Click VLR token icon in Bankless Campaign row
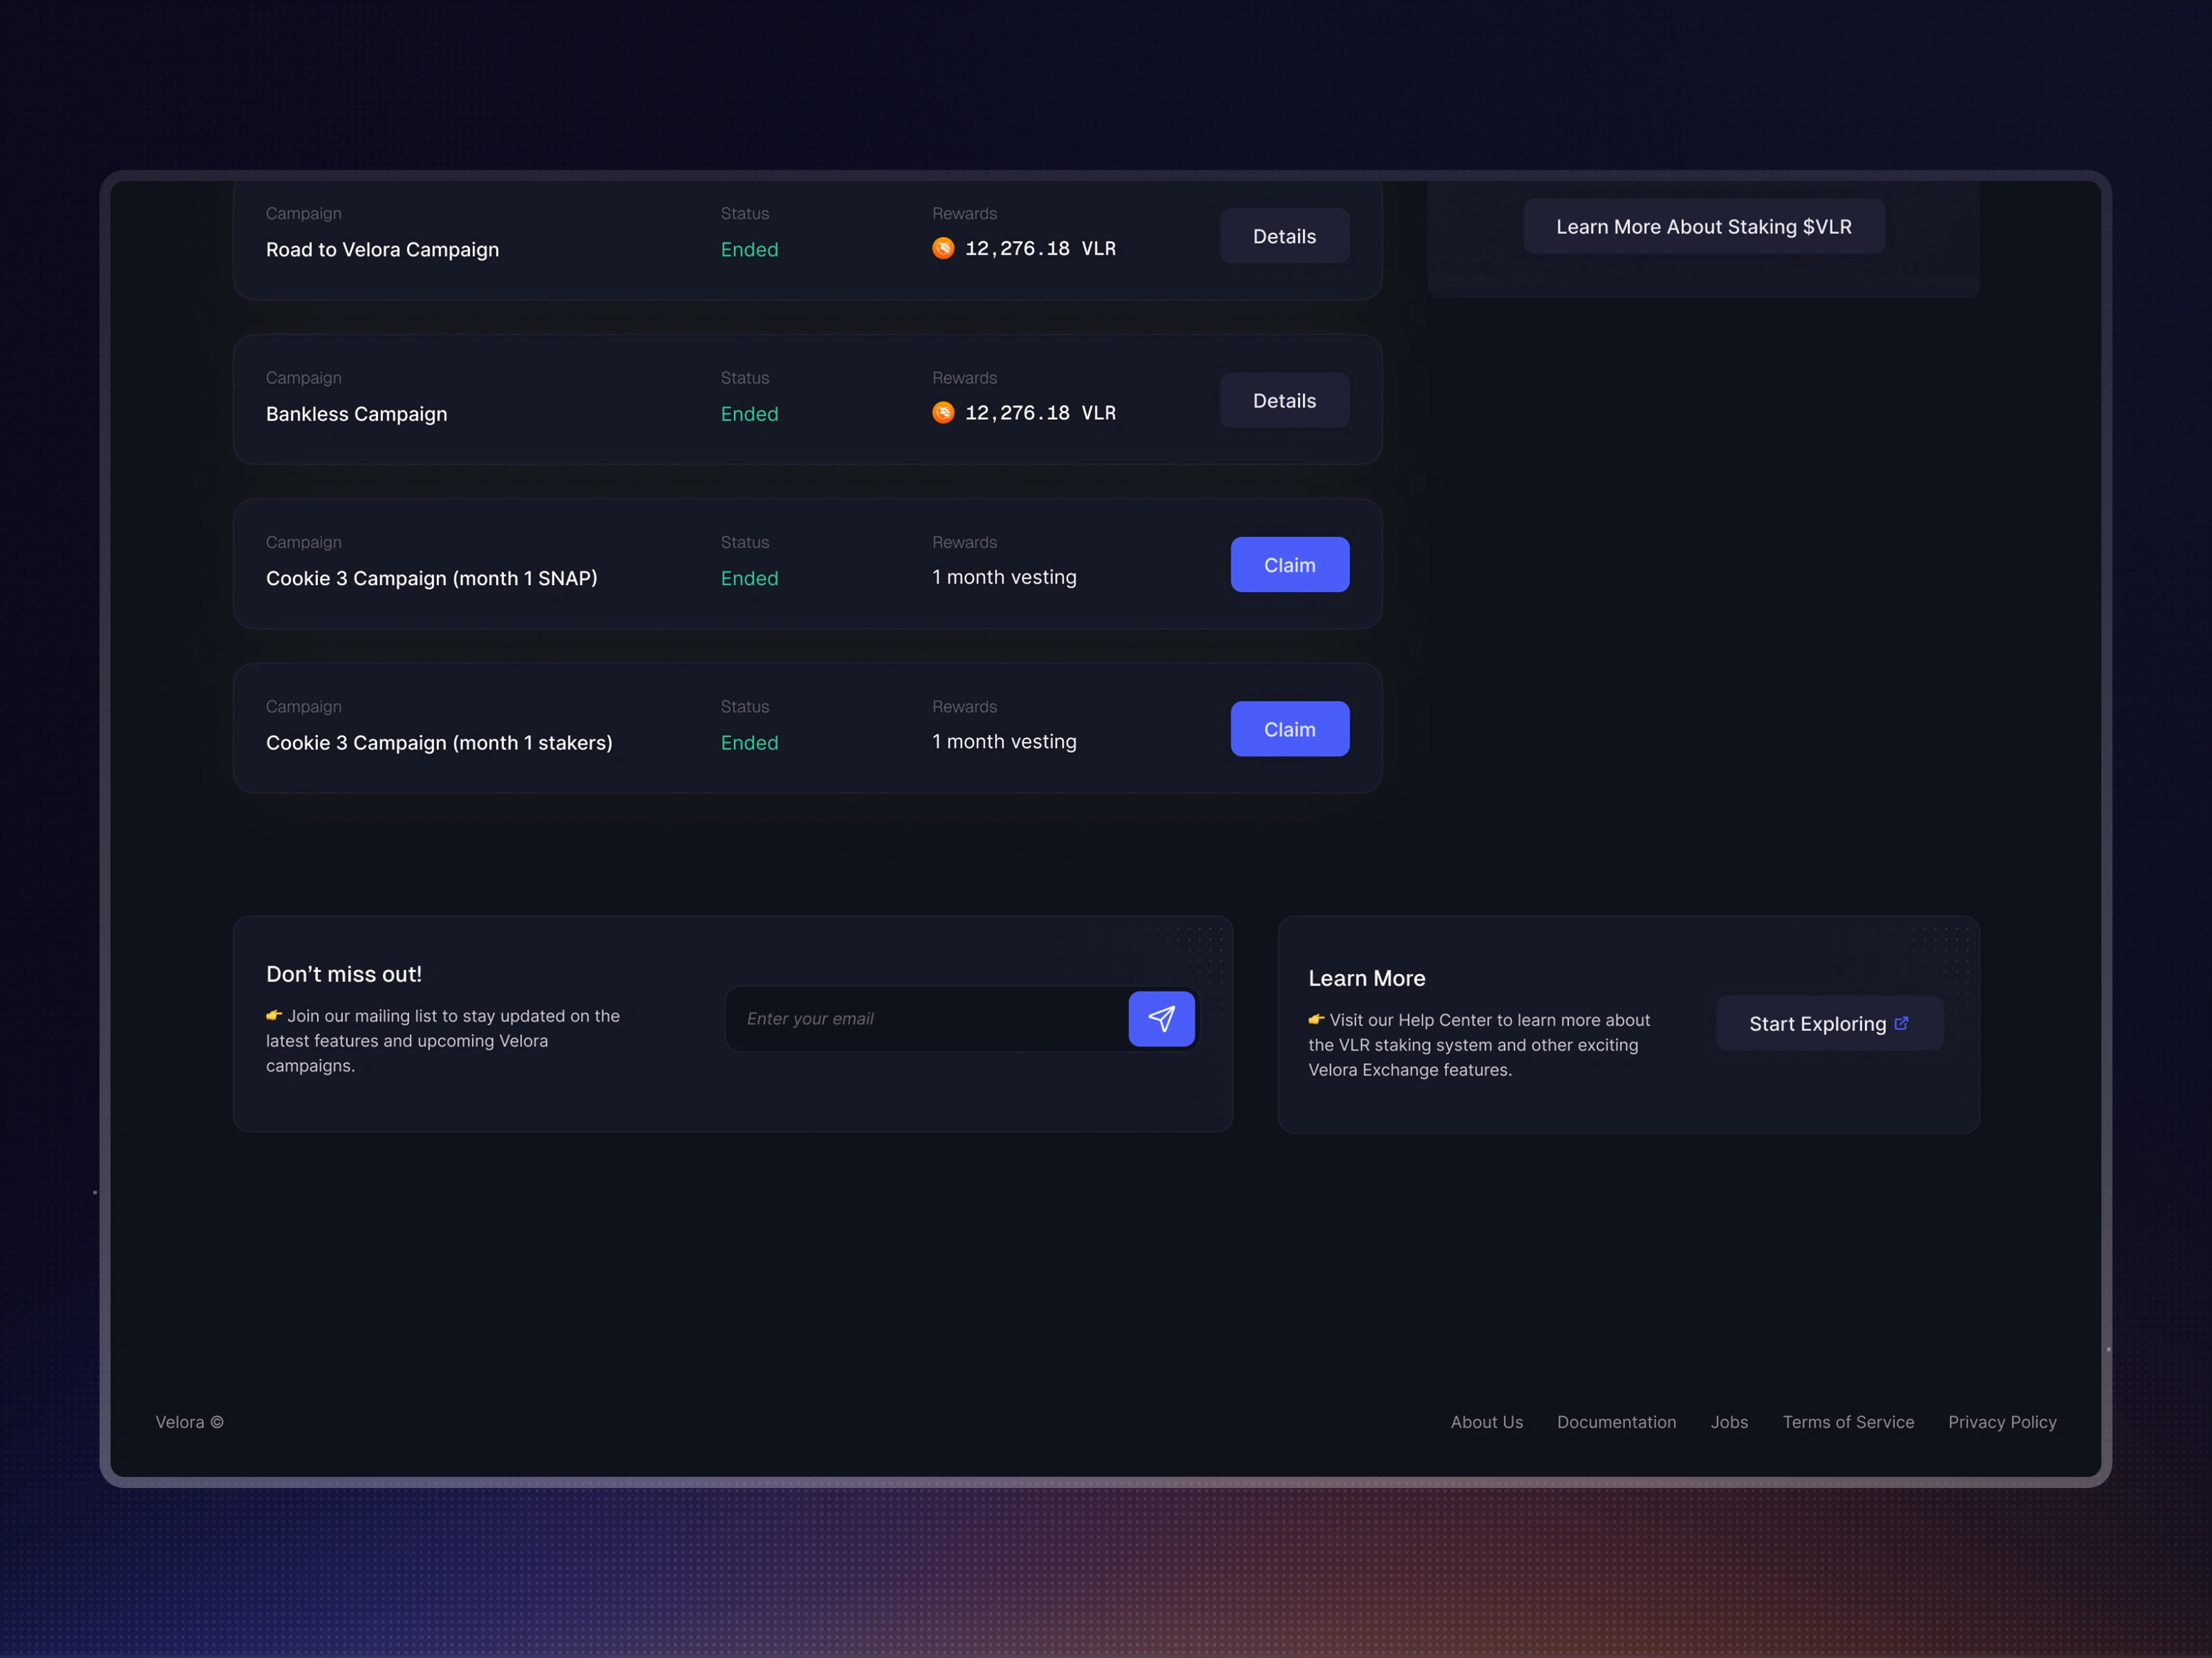 (x=943, y=412)
